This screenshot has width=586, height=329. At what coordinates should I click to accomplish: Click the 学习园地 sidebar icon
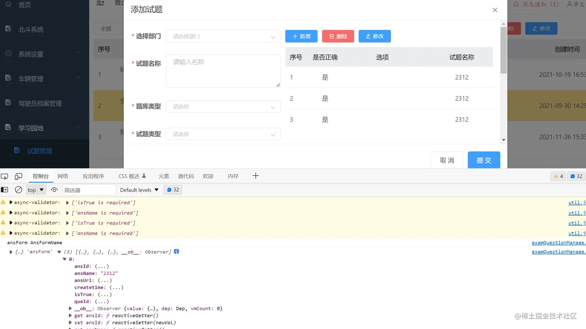(x=8, y=127)
